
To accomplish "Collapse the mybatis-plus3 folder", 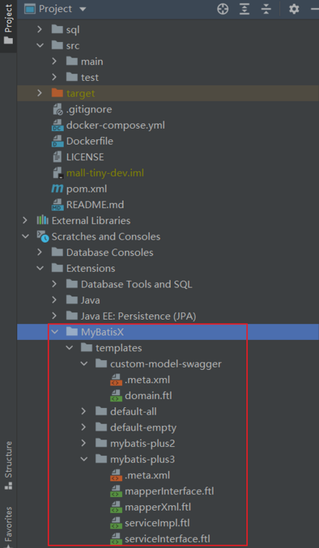I will pos(84,459).
